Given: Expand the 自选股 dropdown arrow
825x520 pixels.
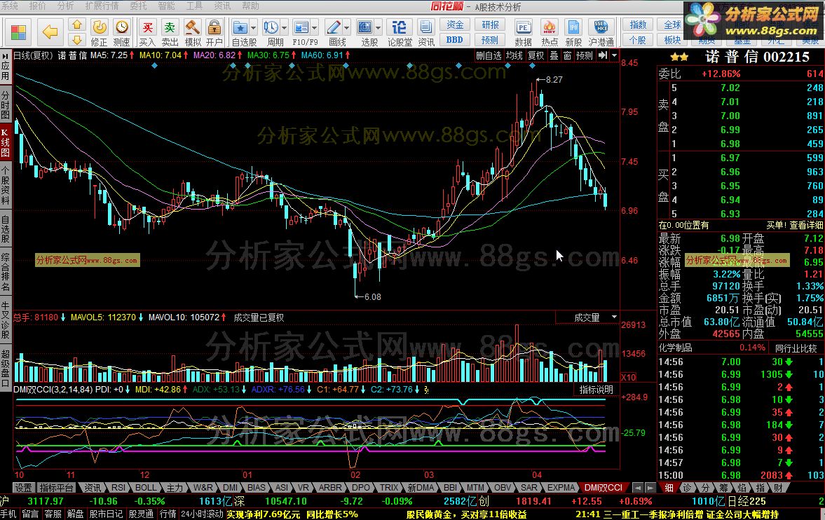Looking at the screenshot, I should (x=254, y=27).
